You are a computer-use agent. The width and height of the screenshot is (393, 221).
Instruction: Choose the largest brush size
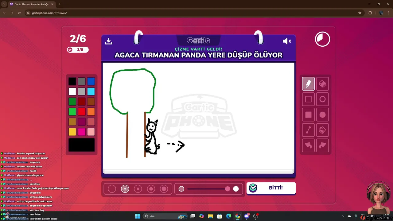pos(164,189)
